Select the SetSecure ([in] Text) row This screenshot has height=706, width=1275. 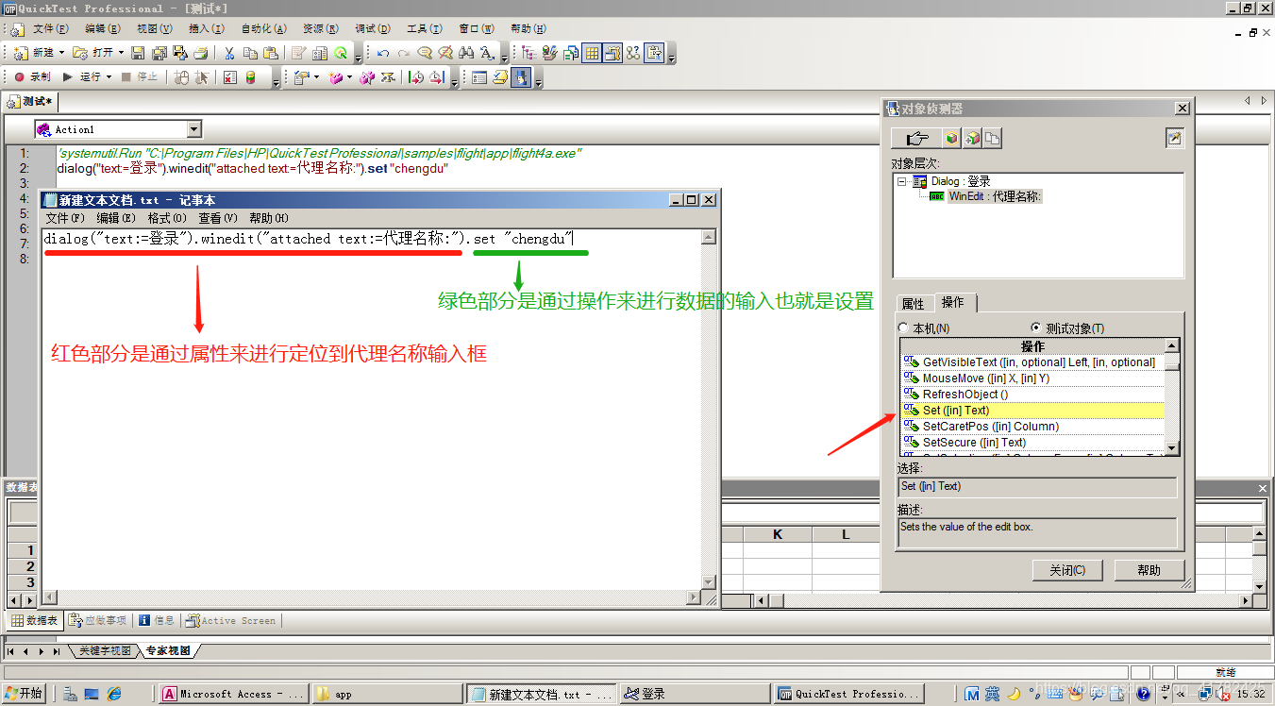pos(1032,443)
